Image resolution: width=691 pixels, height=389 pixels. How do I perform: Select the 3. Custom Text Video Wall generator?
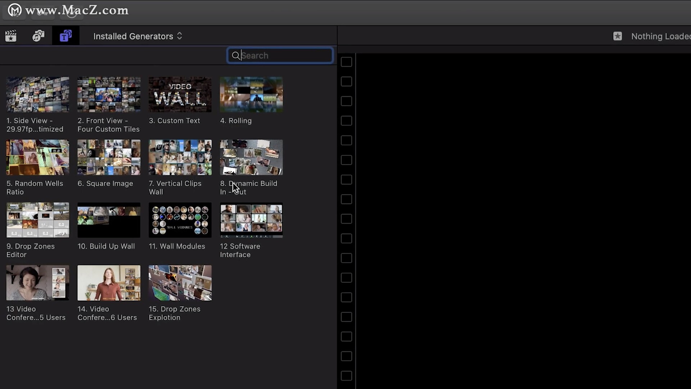tap(180, 94)
